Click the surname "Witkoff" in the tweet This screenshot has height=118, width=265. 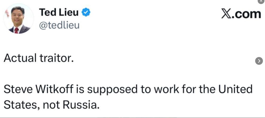tap(55, 89)
